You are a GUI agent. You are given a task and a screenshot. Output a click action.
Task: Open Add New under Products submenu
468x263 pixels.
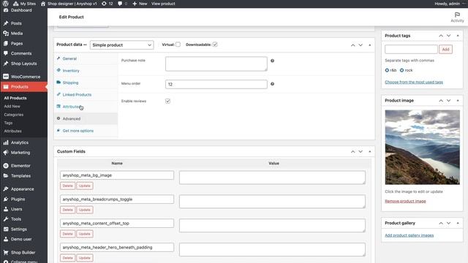12,106
